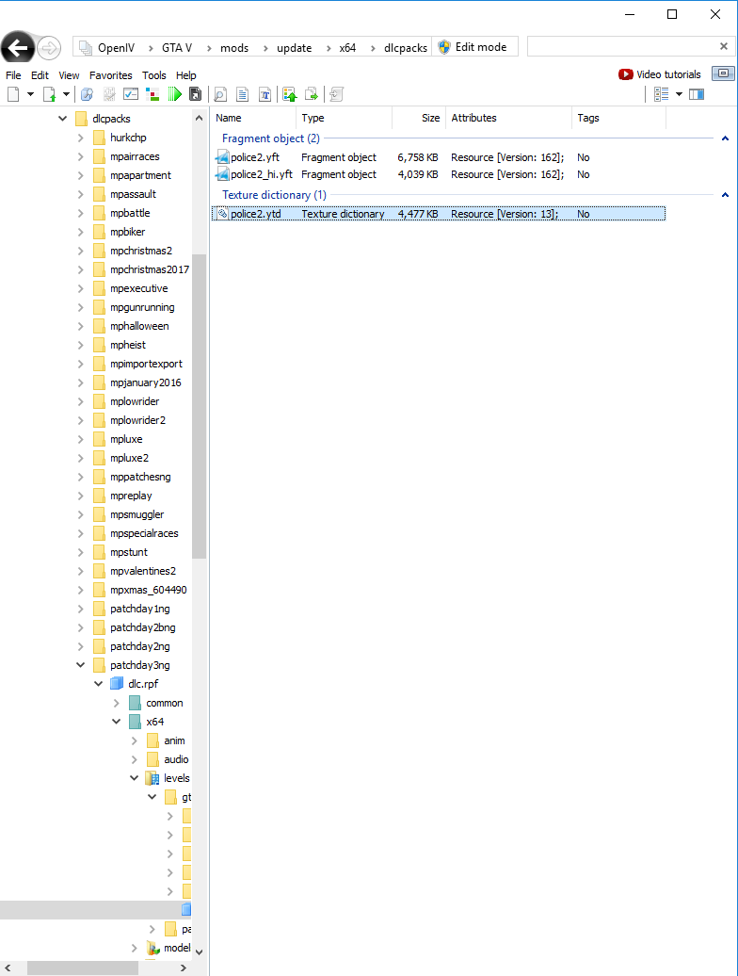Click horizontal scrollbar right arrow
Image resolution: width=738 pixels, height=976 pixels.
coord(183,968)
